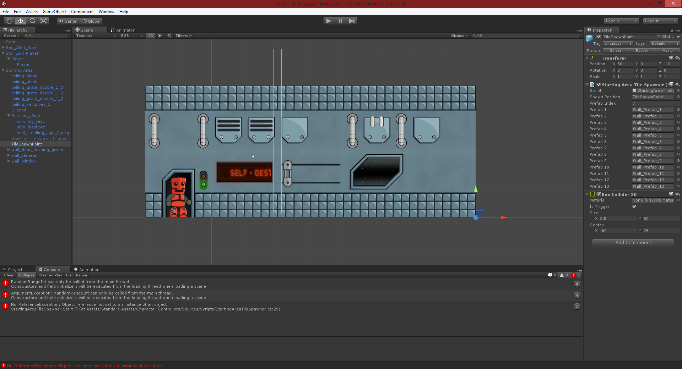Switch to the Project tab
682x369 pixels.
[13, 270]
